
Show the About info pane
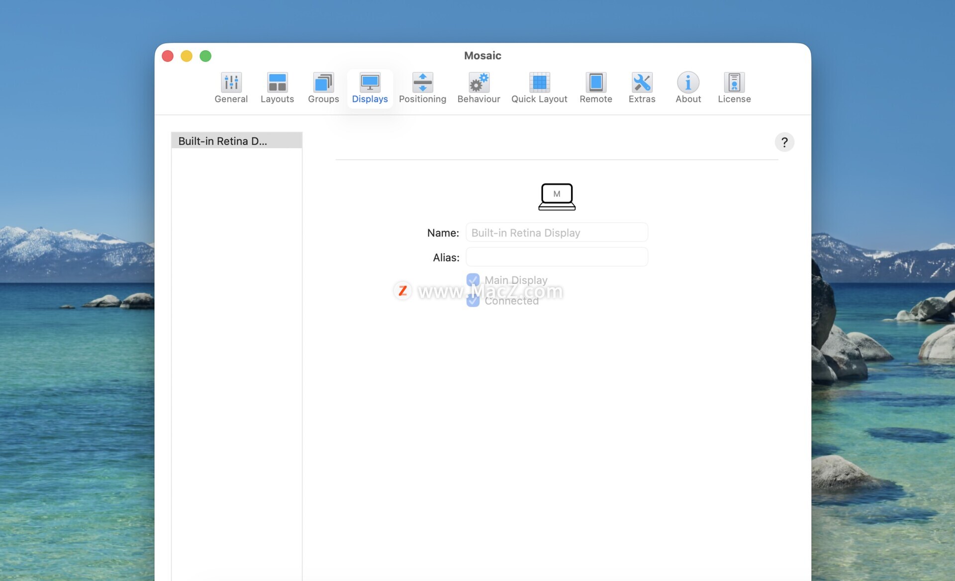coord(688,88)
